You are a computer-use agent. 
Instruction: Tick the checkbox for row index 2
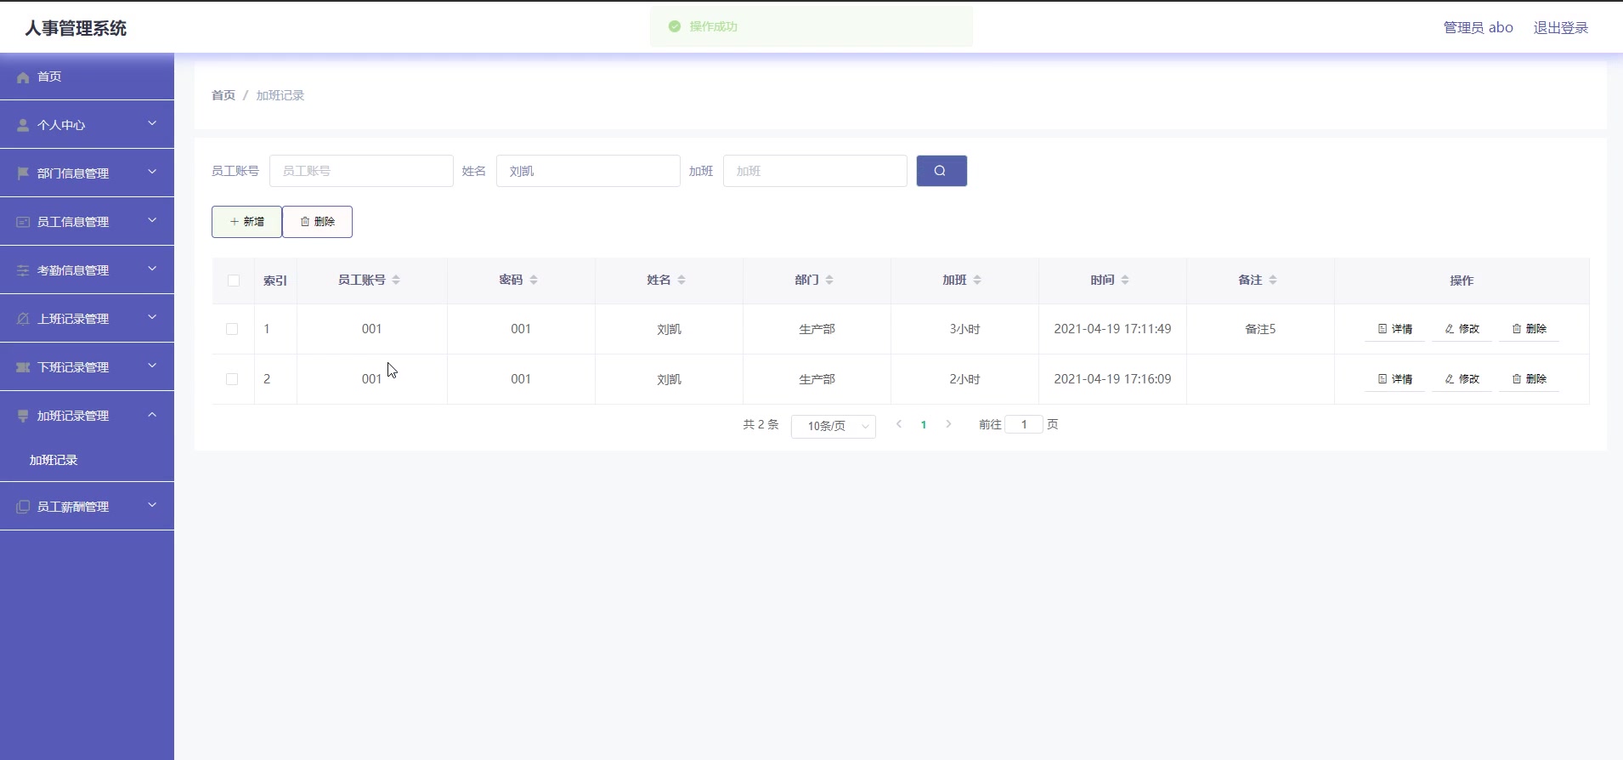(x=232, y=379)
